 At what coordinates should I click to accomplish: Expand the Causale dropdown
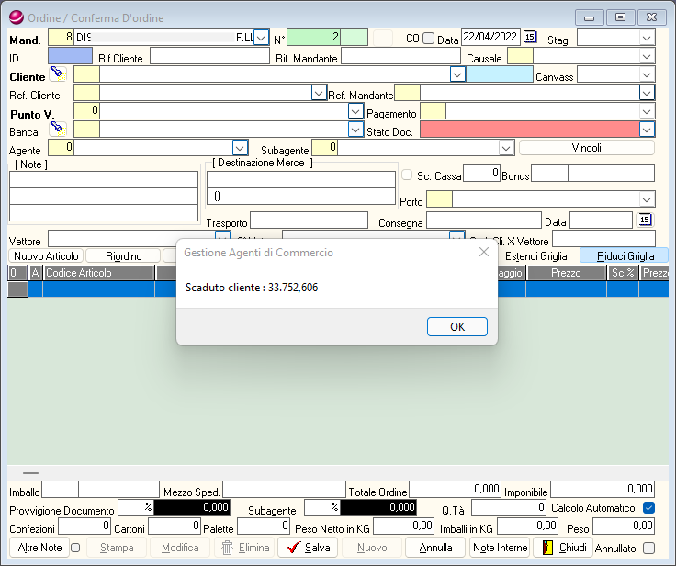click(647, 56)
